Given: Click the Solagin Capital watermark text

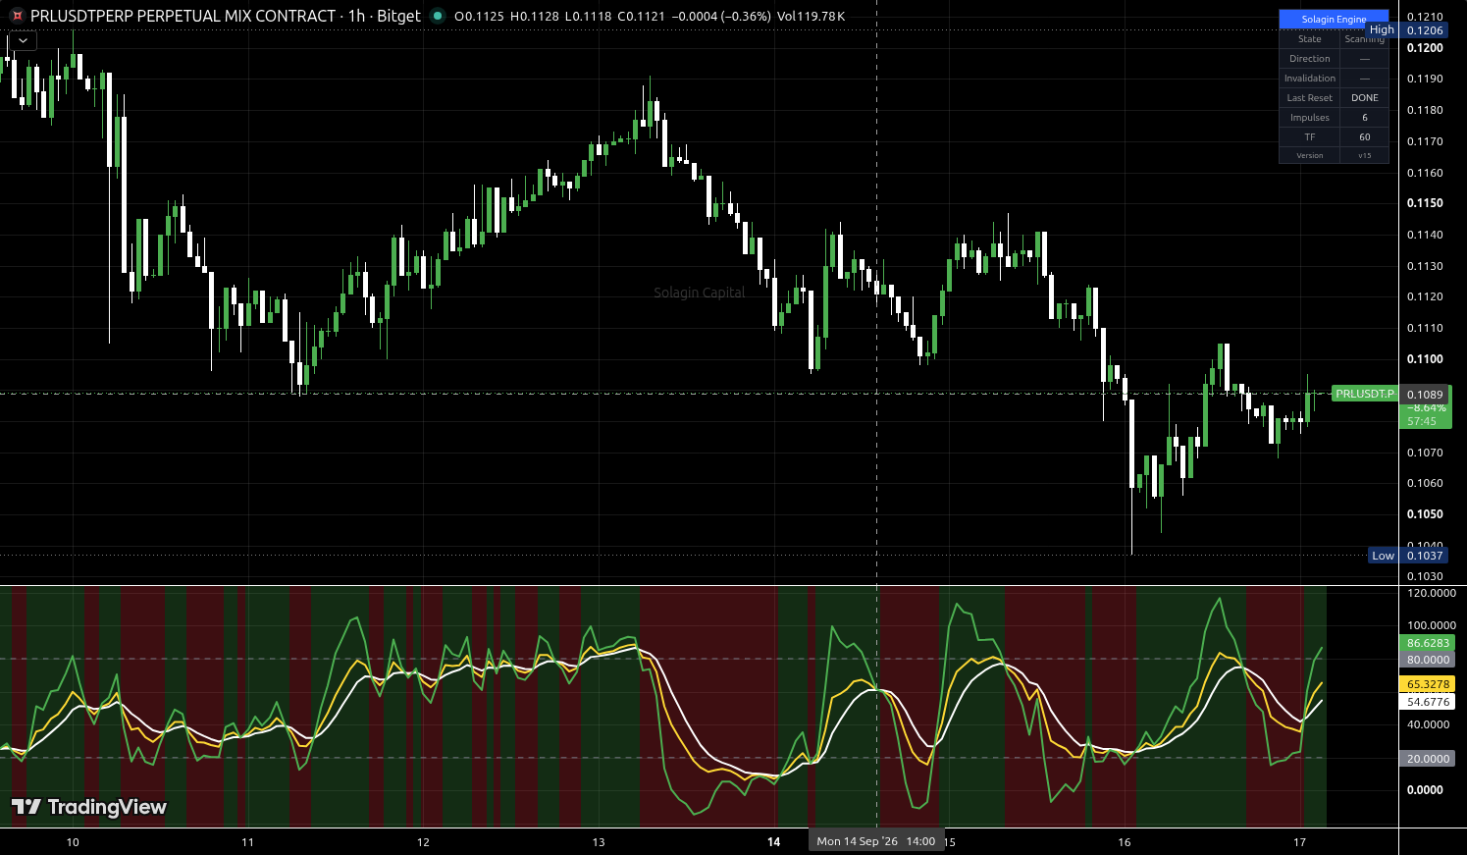Looking at the screenshot, I should coord(700,293).
